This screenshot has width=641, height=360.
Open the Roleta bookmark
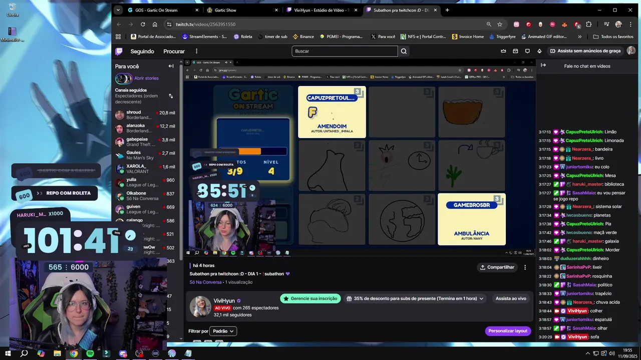[243, 36]
